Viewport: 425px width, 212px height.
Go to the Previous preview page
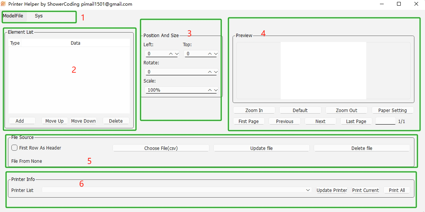284,121
